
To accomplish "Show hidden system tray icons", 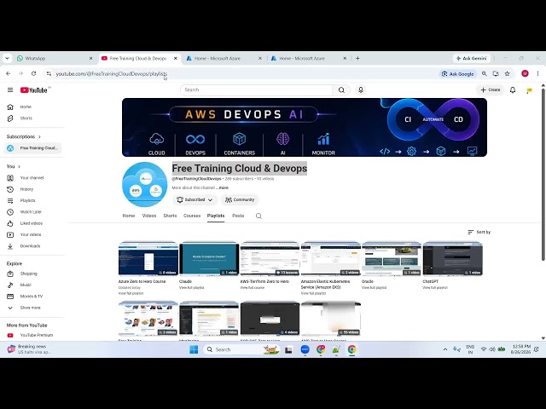I will [445, 349].
